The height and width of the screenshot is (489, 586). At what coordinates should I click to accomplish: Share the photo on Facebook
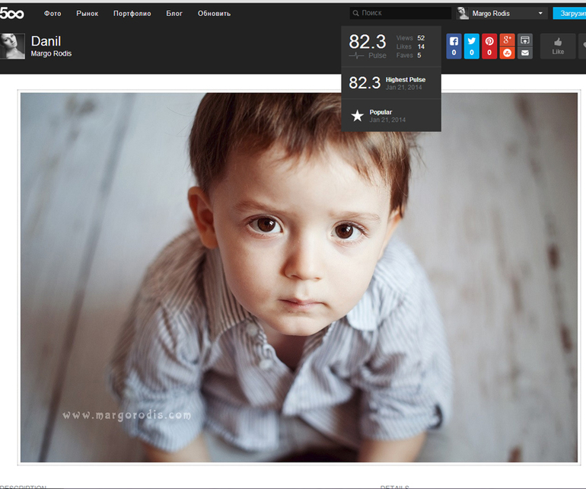tap(454, 46)
